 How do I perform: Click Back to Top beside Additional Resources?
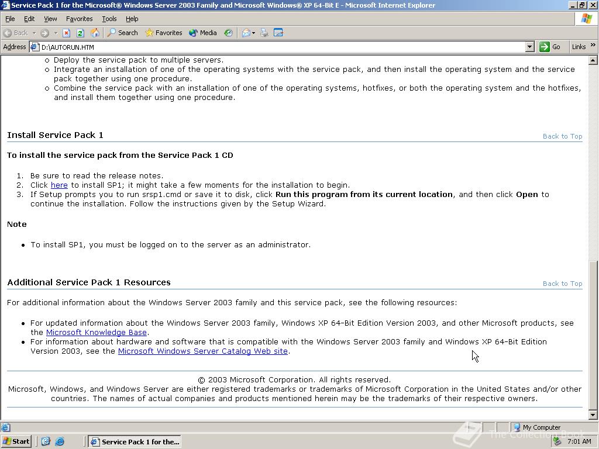pos(562,284)
